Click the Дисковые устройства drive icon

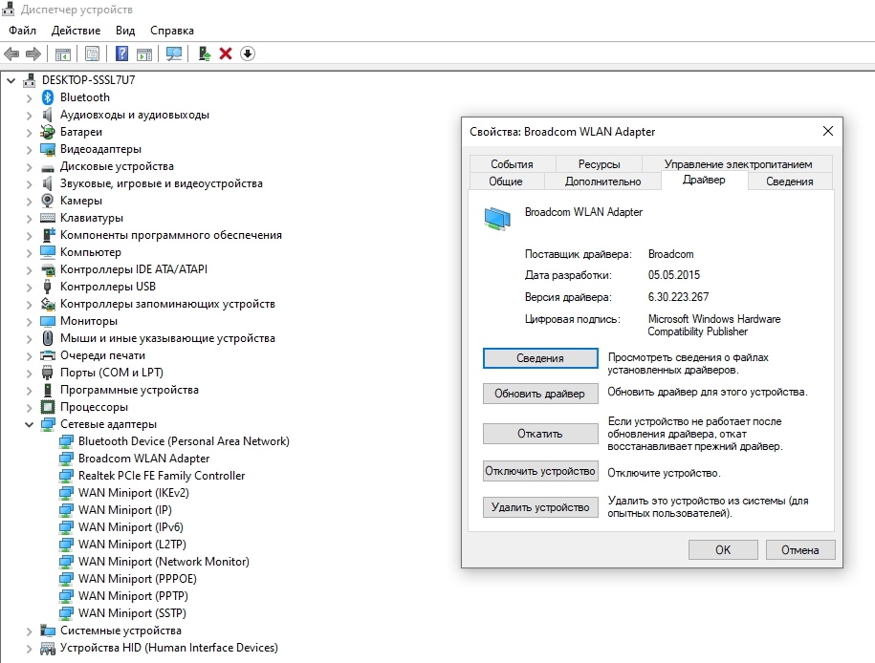coord(48,167)
